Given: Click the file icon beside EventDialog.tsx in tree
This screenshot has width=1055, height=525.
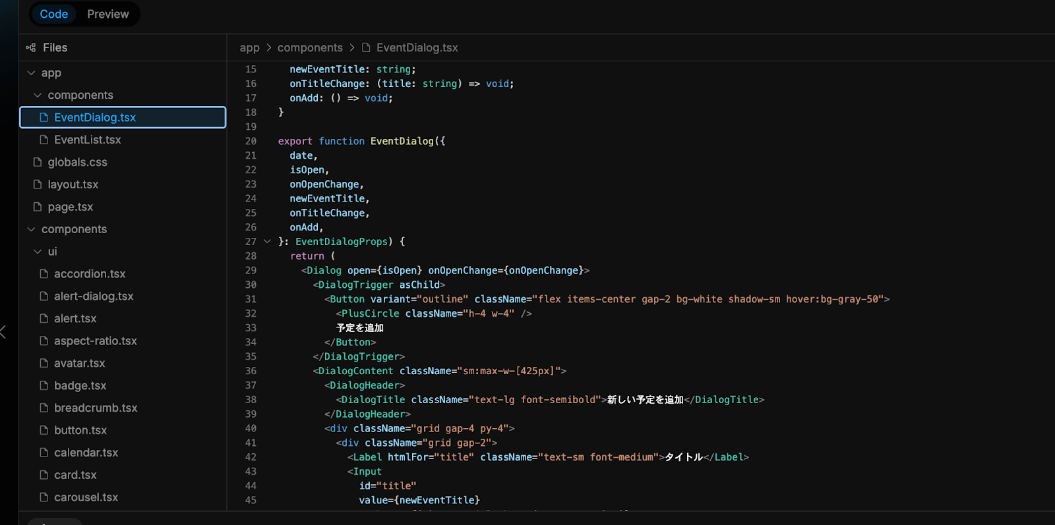Looking at the screenshot, I should click(x=44, y=117).
